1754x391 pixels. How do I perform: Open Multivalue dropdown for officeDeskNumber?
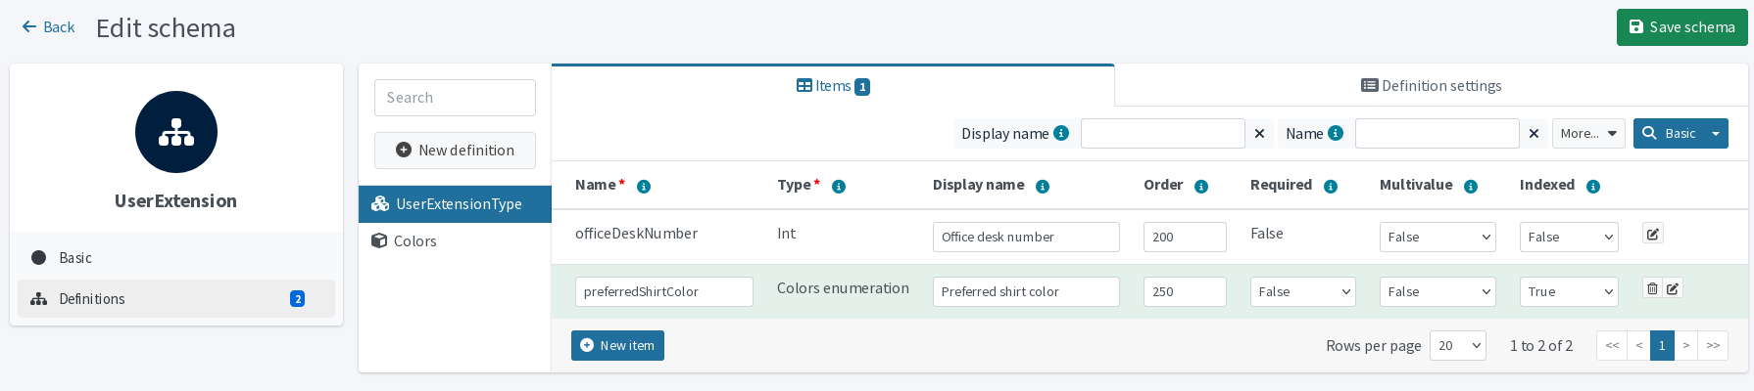click(x=1437, y=237)
